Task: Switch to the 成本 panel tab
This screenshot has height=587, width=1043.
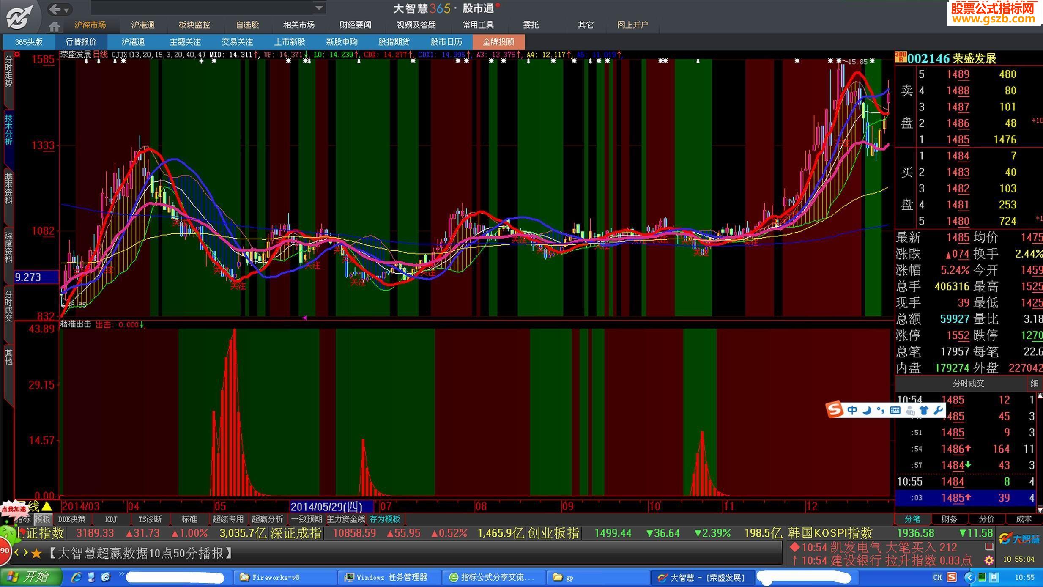Action: [x=1024, y=519]
